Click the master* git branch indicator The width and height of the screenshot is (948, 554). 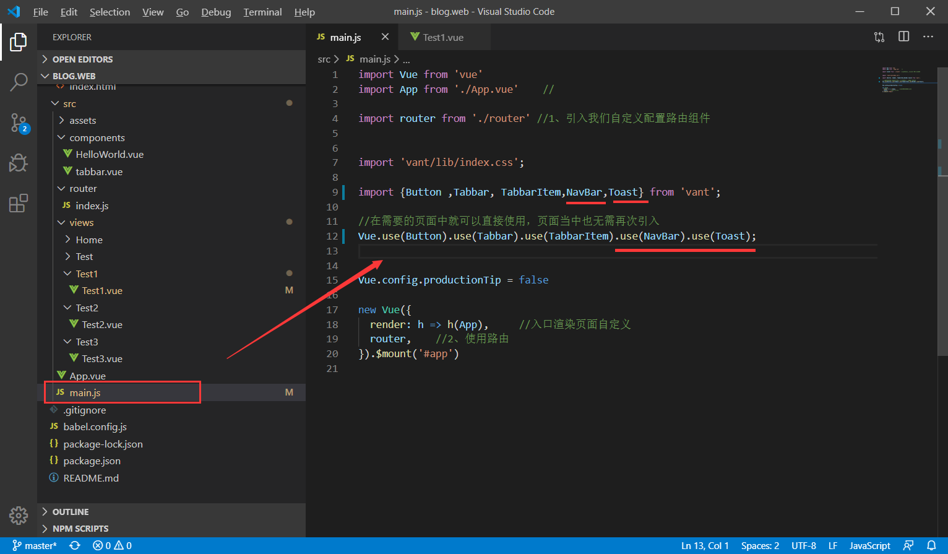click(x=35, y=545)
